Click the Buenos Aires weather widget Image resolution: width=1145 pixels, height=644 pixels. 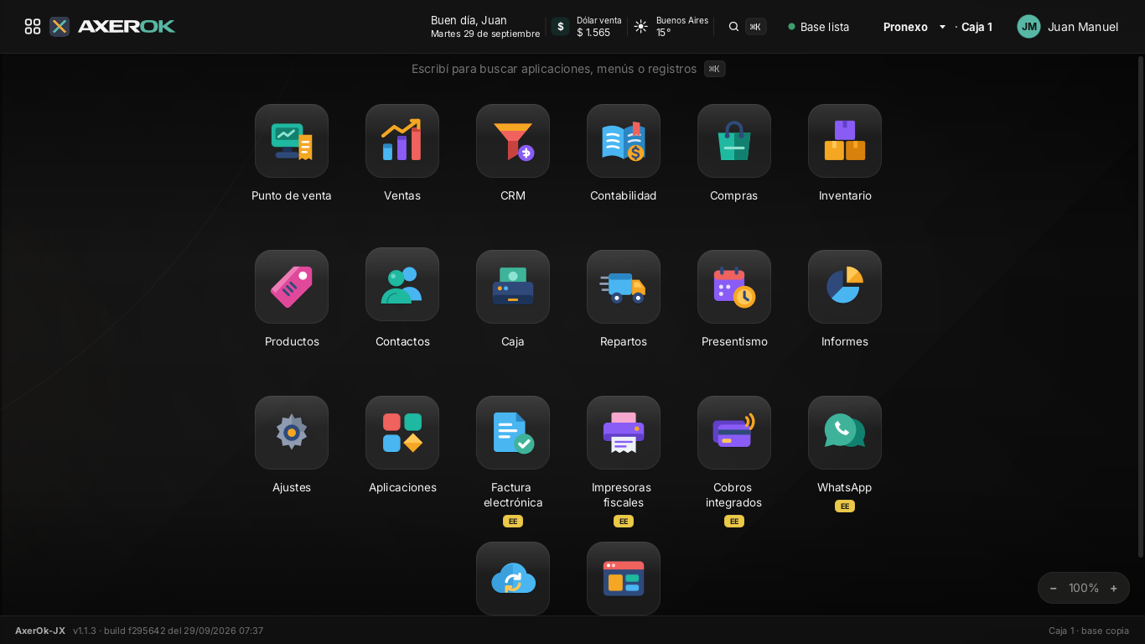671,27
